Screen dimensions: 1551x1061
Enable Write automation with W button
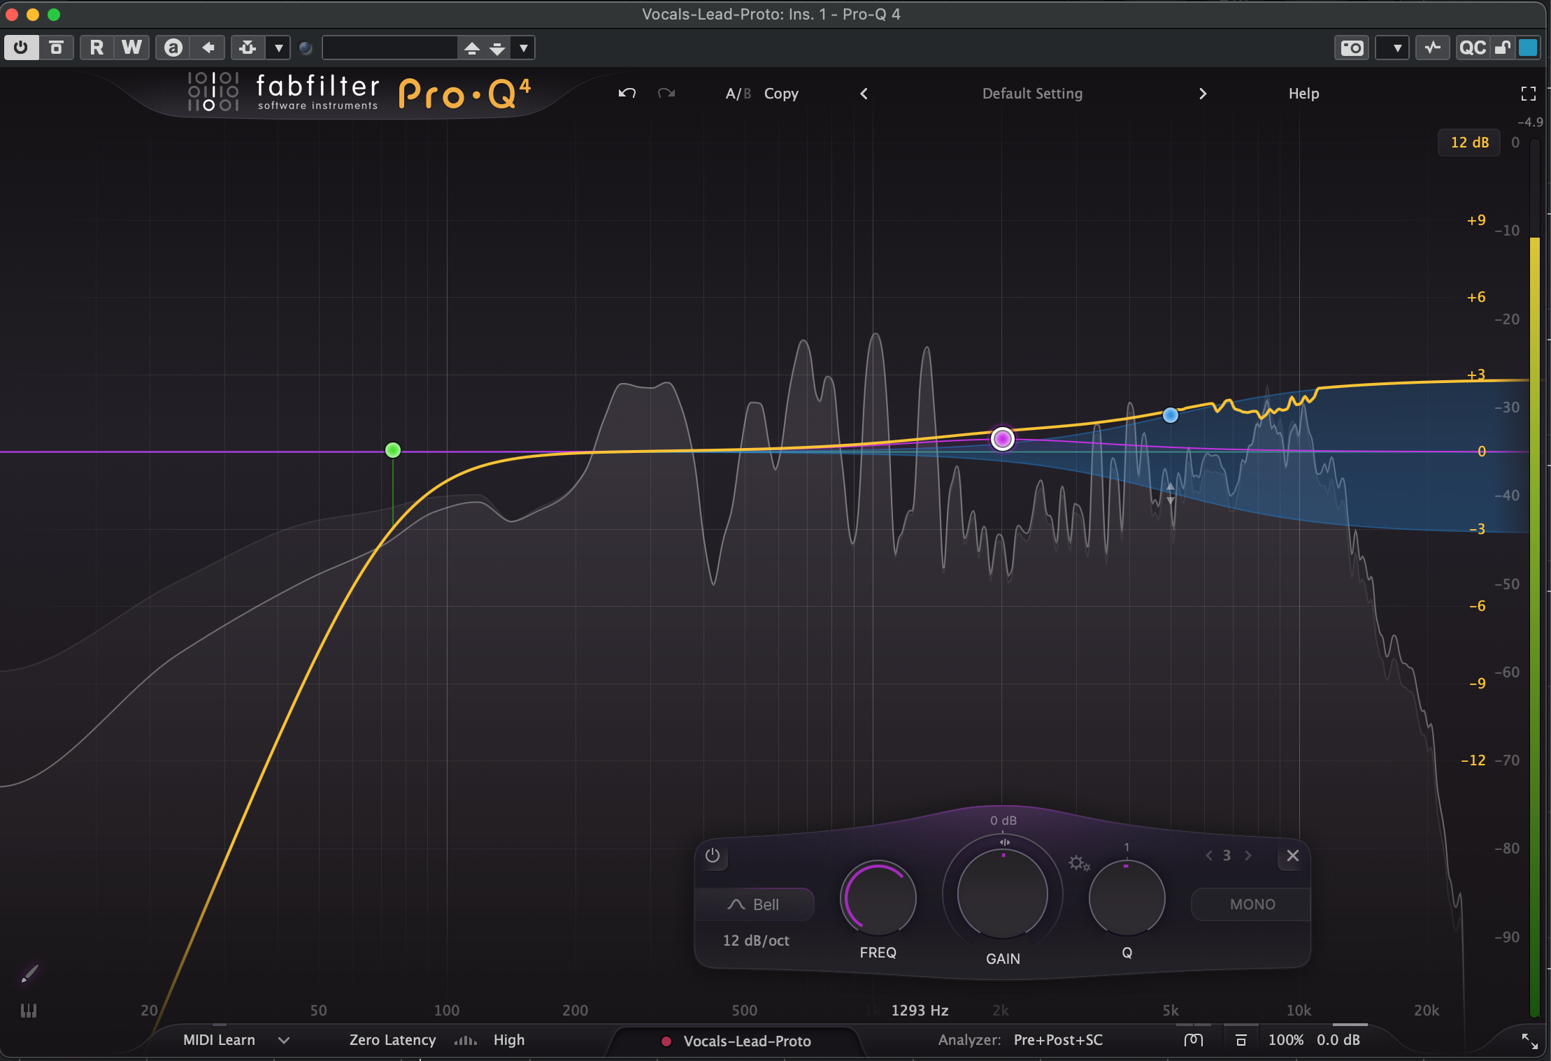[131, 48]
